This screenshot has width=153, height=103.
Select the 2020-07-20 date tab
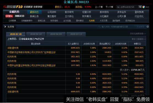tap(16, 34)
